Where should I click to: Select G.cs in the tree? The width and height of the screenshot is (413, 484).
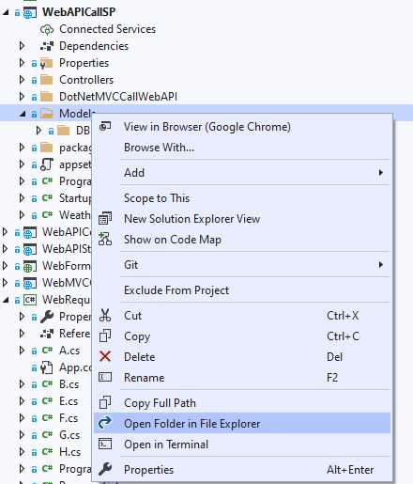[x=69, y=435]
